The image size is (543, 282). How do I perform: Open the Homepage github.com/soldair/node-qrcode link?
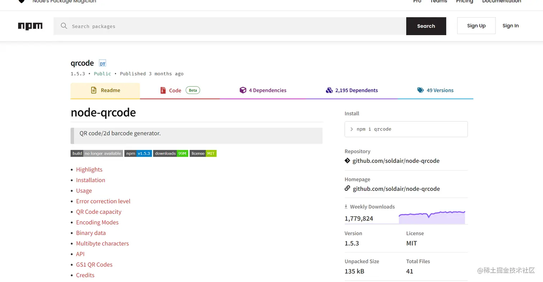396,189
